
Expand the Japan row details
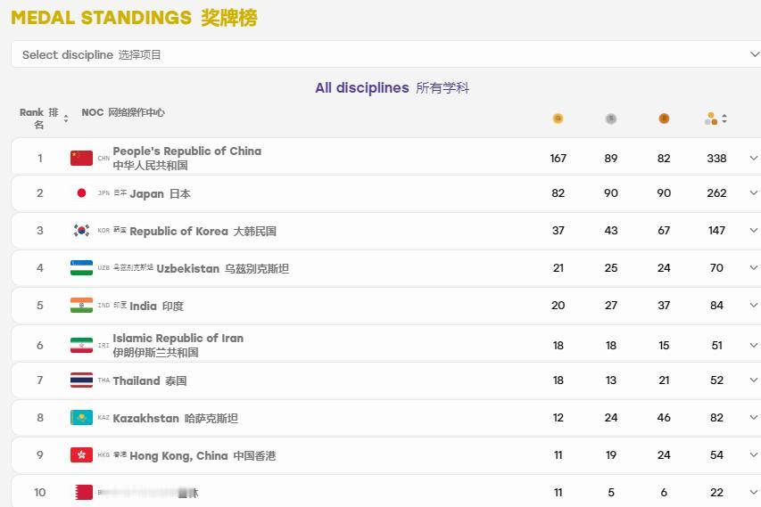(754, 193)
